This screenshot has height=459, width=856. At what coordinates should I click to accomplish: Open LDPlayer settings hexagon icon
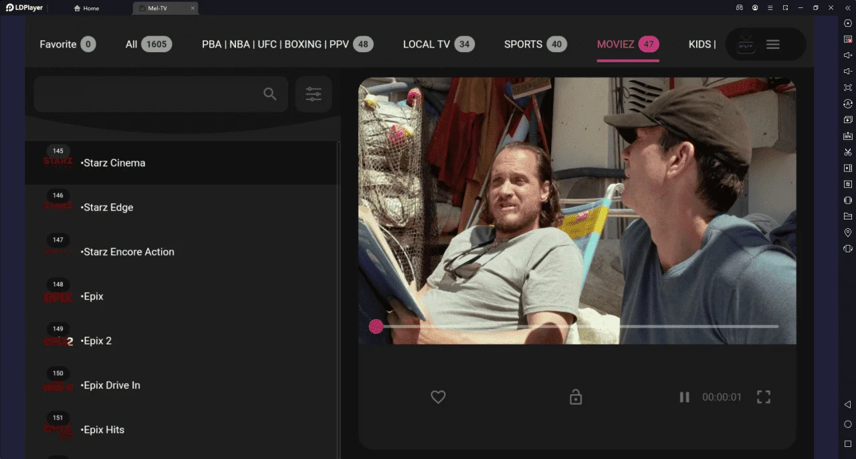848,23
